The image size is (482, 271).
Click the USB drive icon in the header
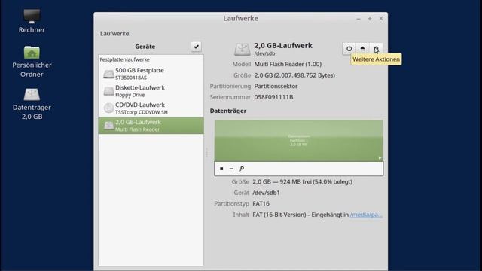pos(243,49)
